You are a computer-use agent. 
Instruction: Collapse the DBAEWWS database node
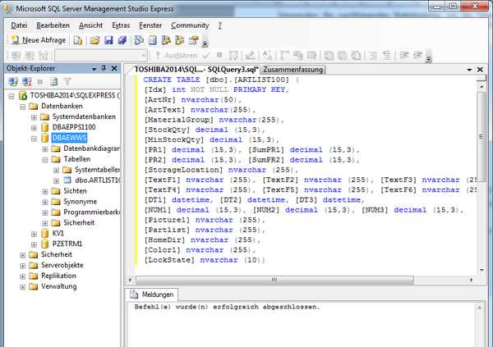tap(34, 139)
